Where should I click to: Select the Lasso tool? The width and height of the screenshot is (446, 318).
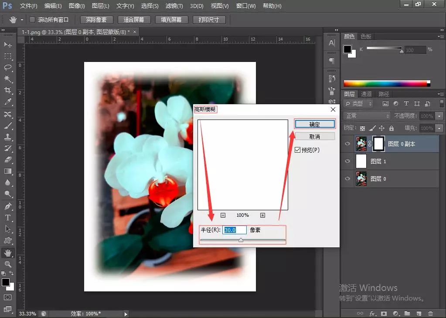(7, 67)
